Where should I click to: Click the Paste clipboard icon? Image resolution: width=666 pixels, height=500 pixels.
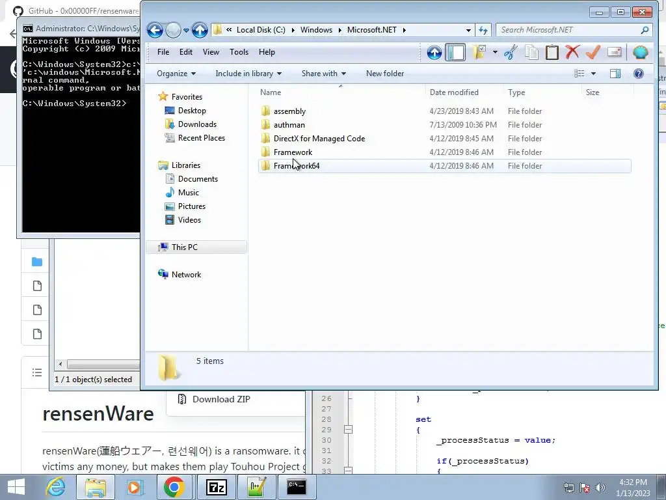pyautogui.click(x=552, y=52)
